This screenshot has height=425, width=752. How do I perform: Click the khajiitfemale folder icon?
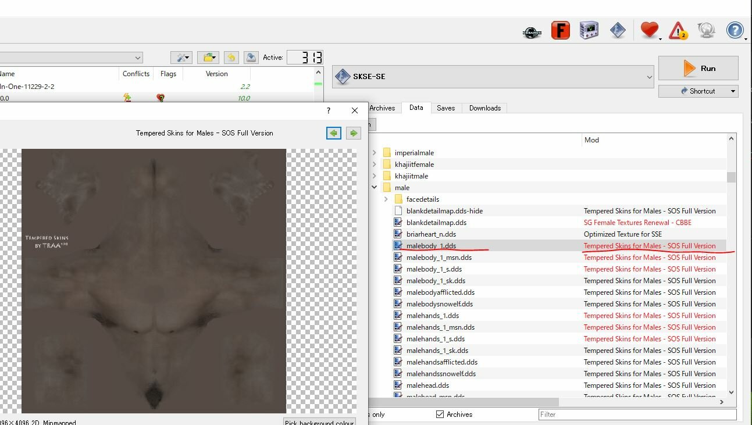click(387, 164)
